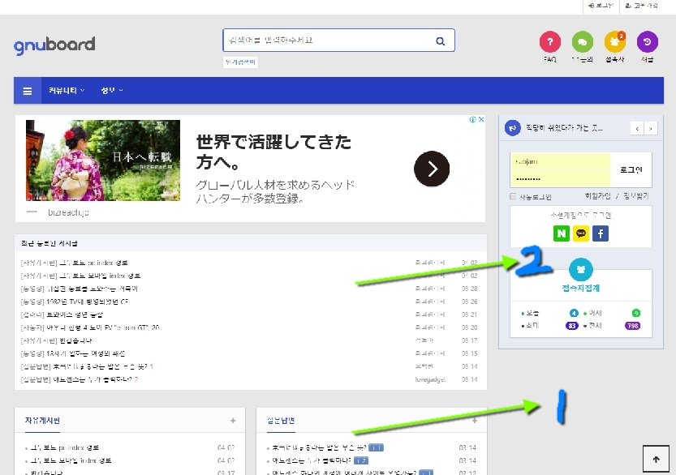Open the 회원가입 link under login box

point(597,196)
